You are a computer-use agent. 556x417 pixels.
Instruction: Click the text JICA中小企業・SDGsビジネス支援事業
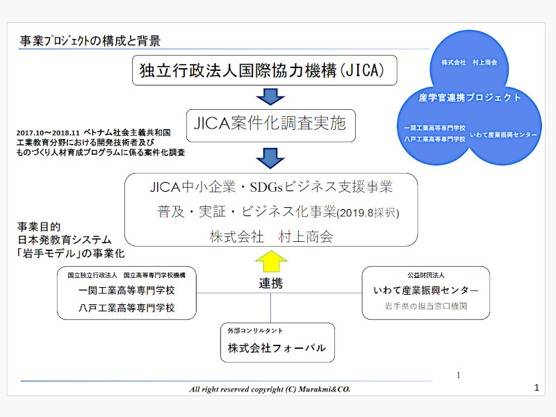point(271,187)
